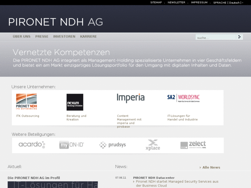Open the zelect logo link

point(193,145)
